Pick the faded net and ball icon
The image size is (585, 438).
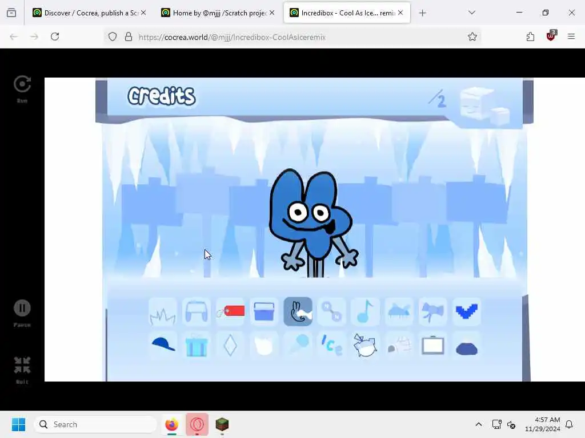point(399,345)
